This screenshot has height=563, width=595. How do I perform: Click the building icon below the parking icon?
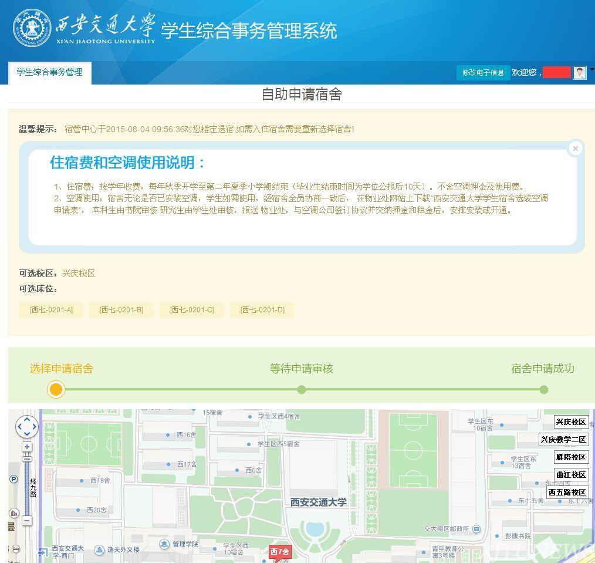(14, 513)
